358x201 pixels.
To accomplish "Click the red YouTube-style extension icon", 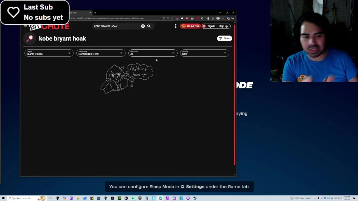I will 197,18.
